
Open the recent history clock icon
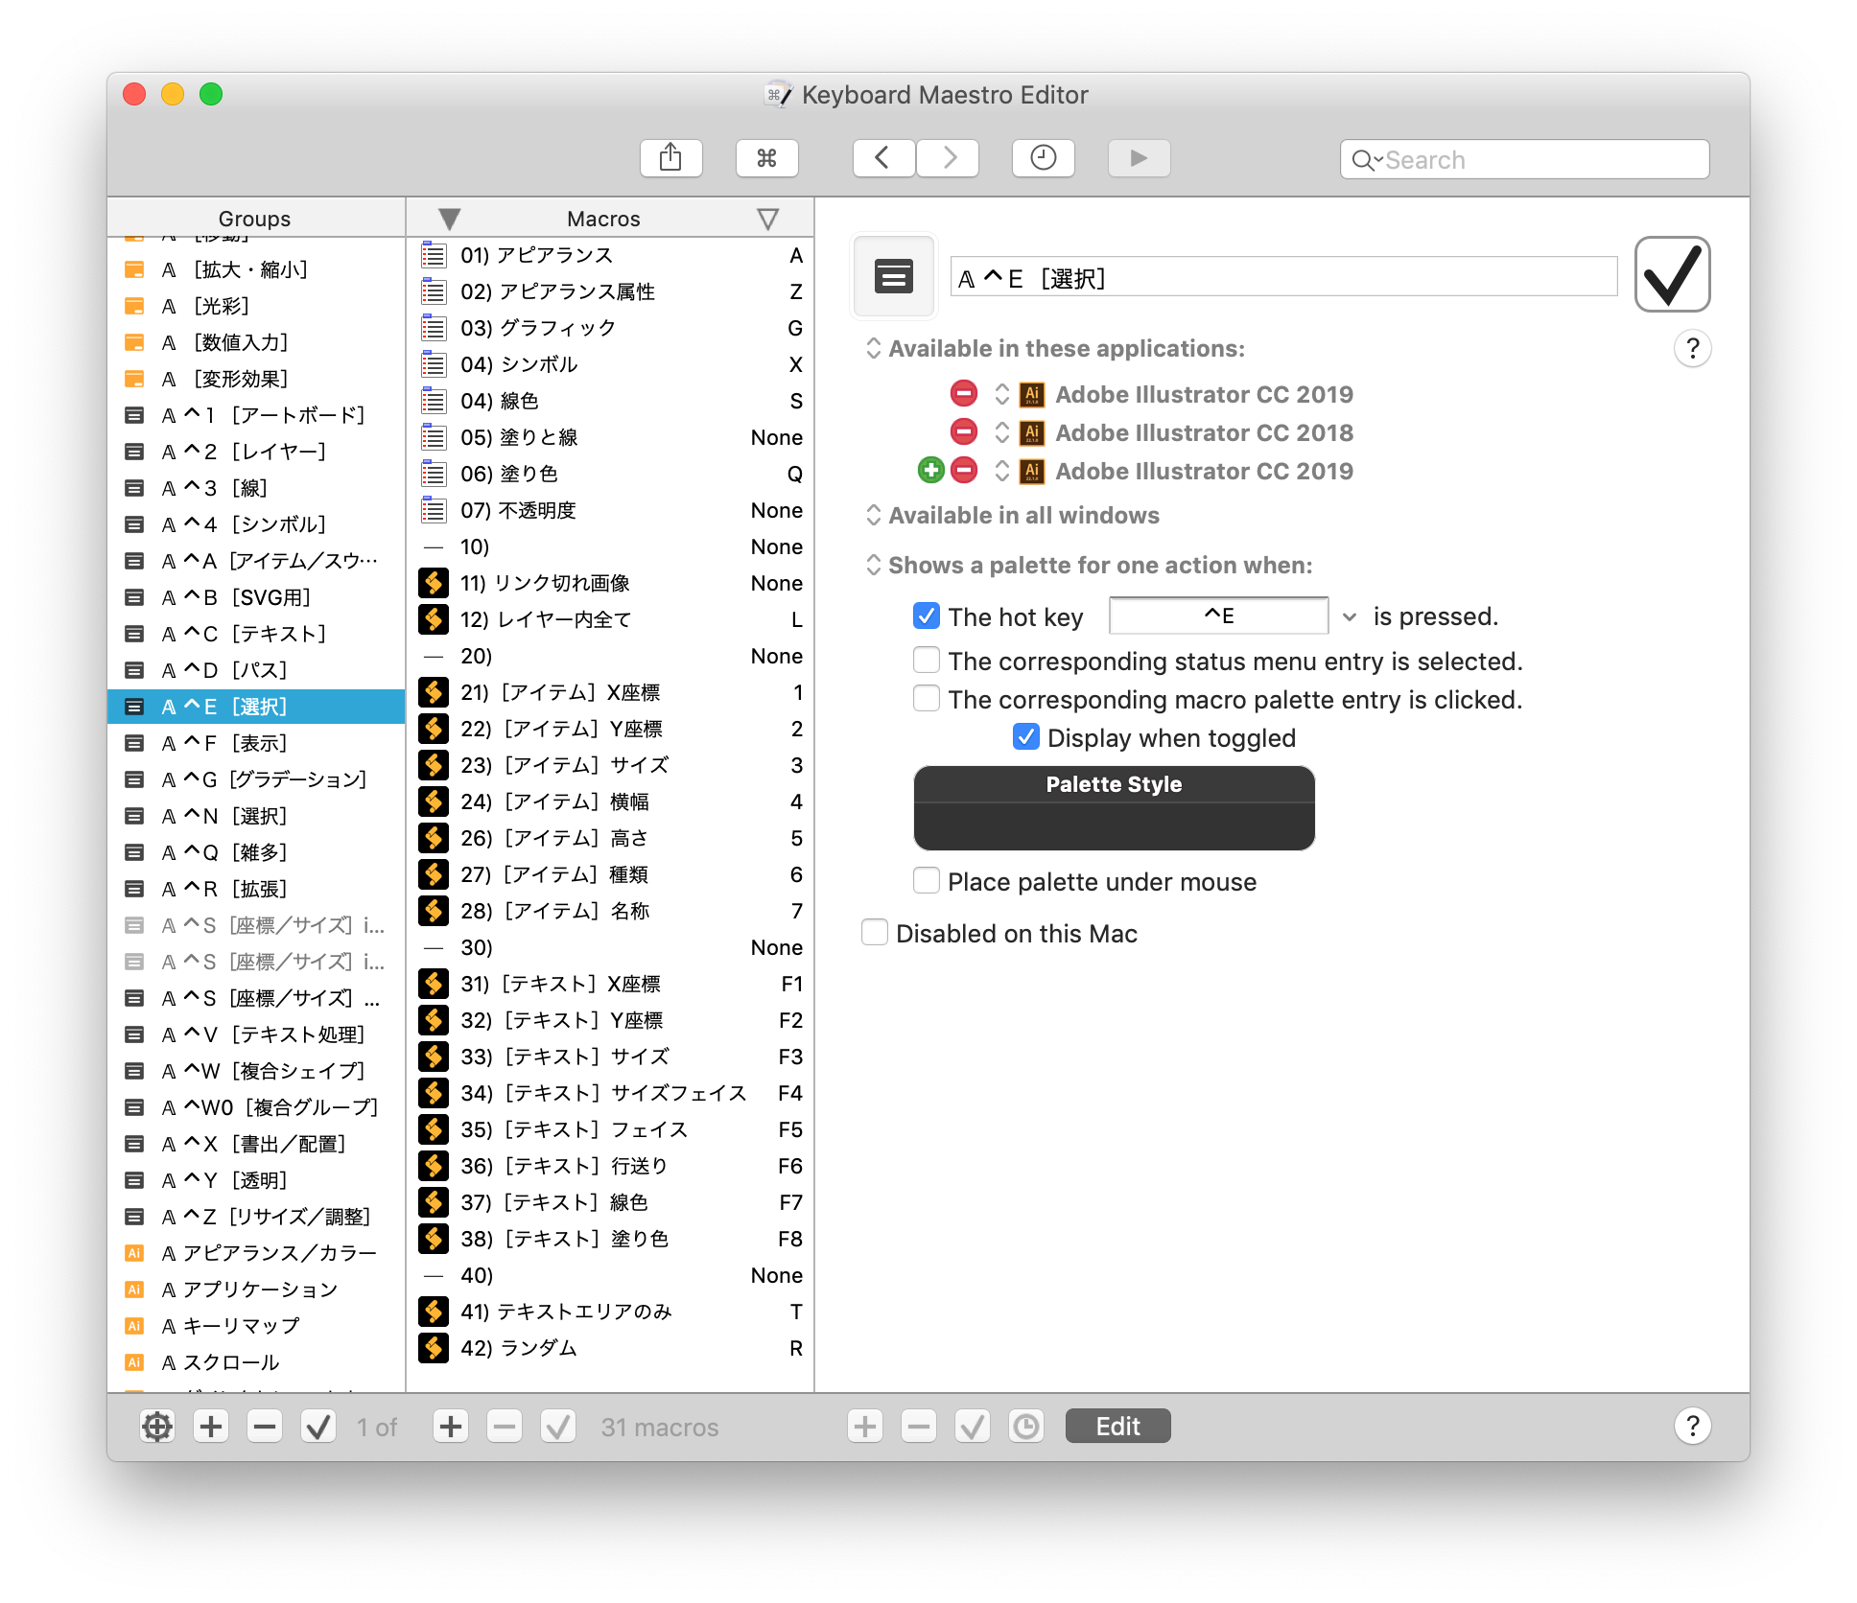click(x=1043, y=158)
